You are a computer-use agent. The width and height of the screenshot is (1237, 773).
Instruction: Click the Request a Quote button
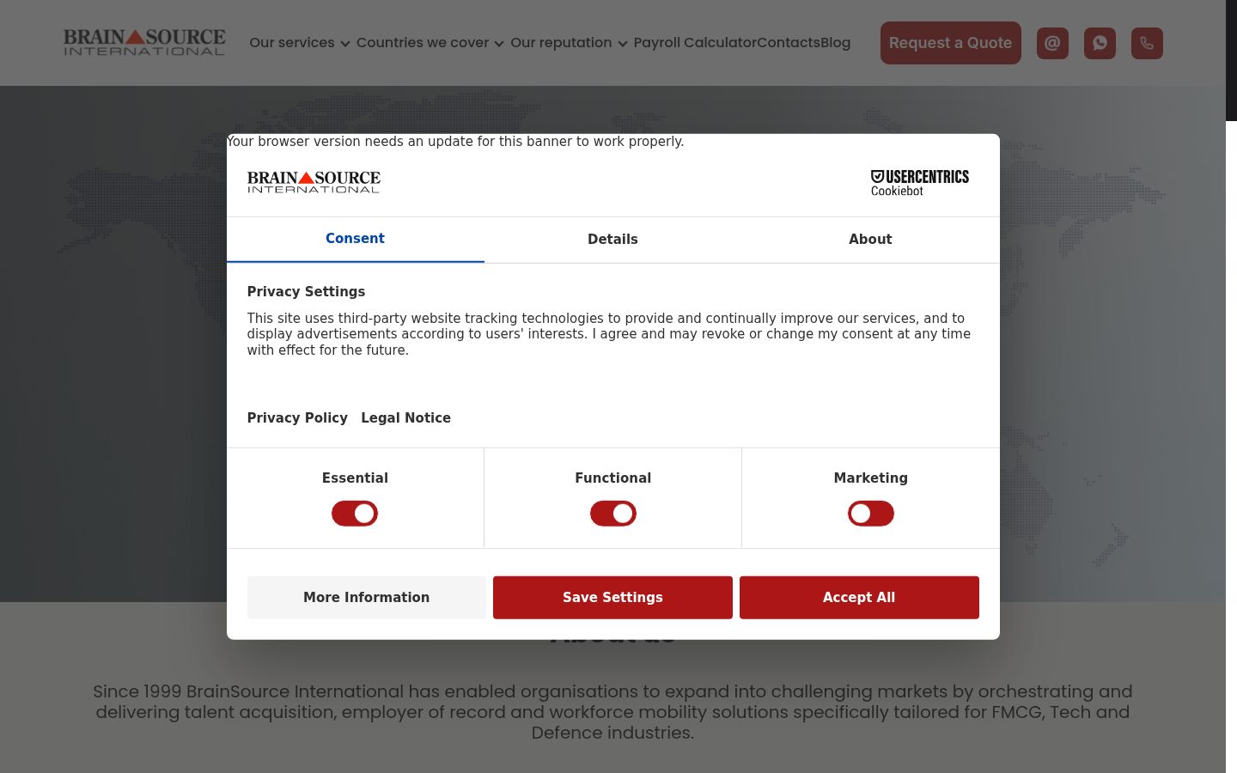click(x=950, y=43)
